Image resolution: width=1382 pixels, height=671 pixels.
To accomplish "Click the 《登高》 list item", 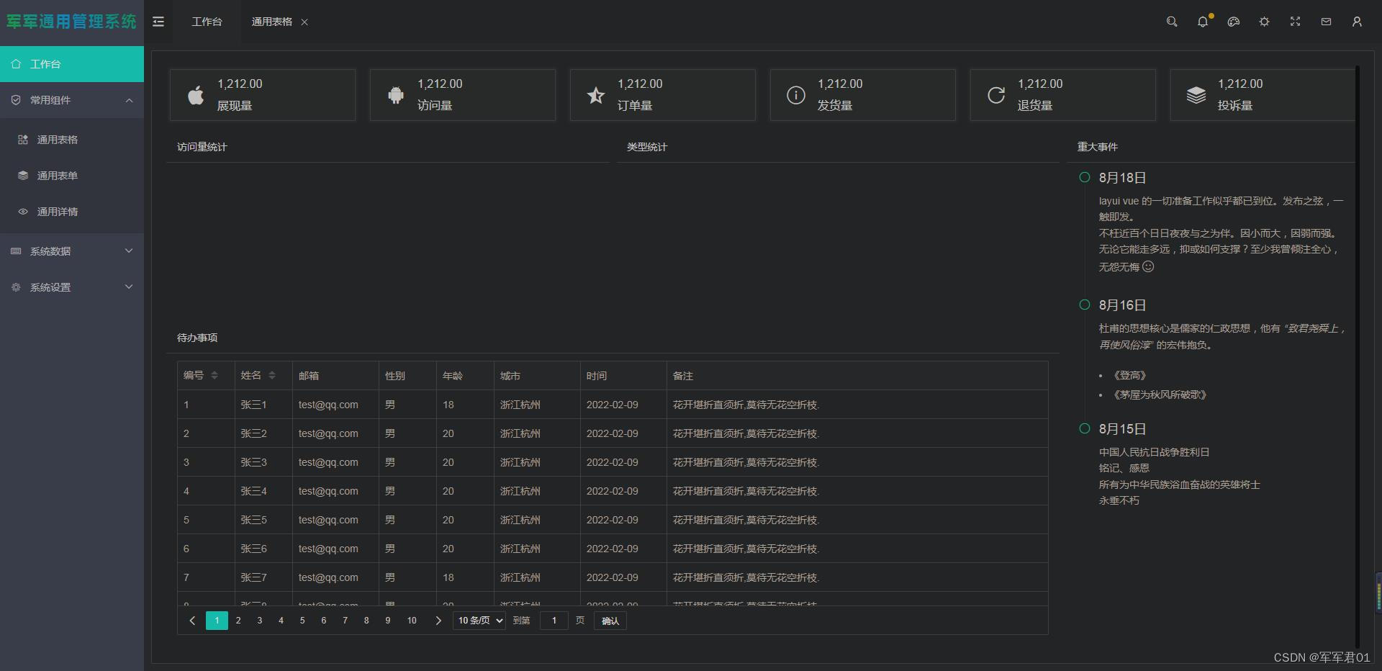I will (x=1129, y=376).
